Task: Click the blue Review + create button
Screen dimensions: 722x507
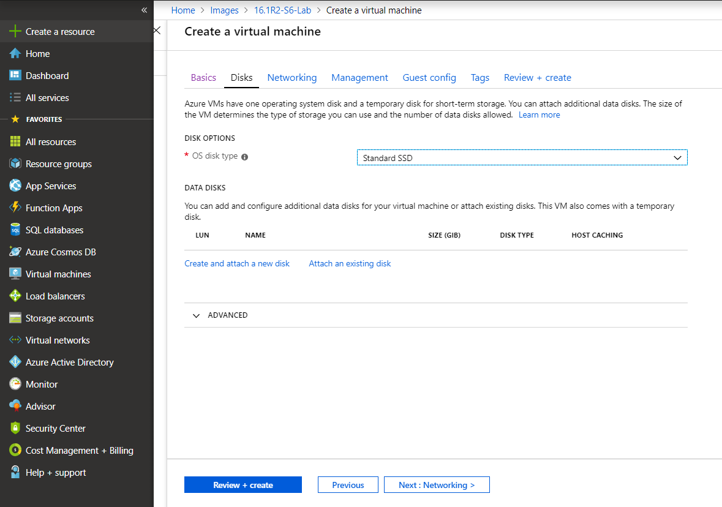Action: point(243,485)
